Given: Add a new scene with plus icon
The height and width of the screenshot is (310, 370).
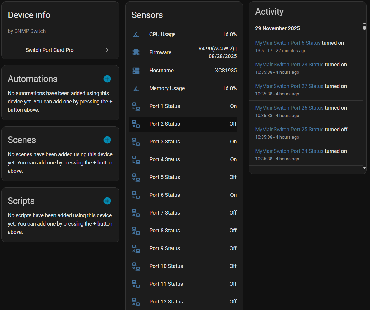Looking at the screenshot, I should click(x=107, y=140).
